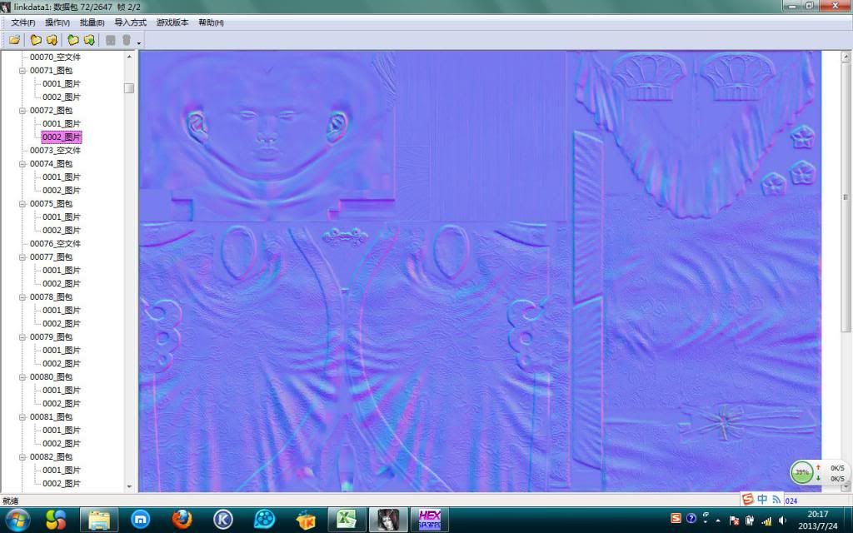The image size is (853, 533).
Task: Collapse the 00072_图包 tree node
Action: pos(22,111)
